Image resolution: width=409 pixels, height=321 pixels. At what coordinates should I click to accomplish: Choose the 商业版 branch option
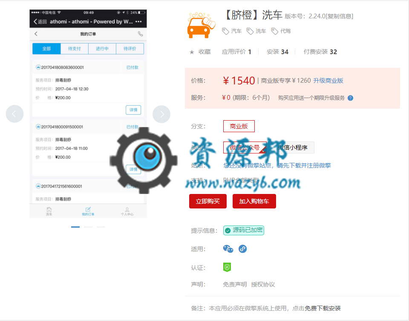tap(239, 126)
